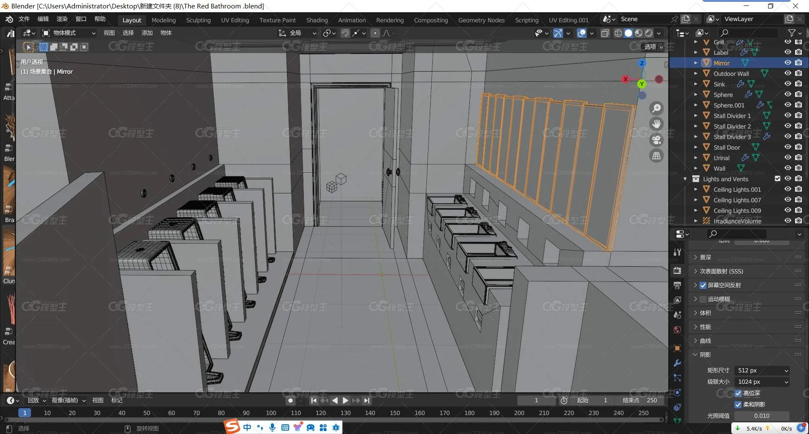The image size is (809, 434).
Task: Jump to the timeline end frame
Action: [367, 400]
